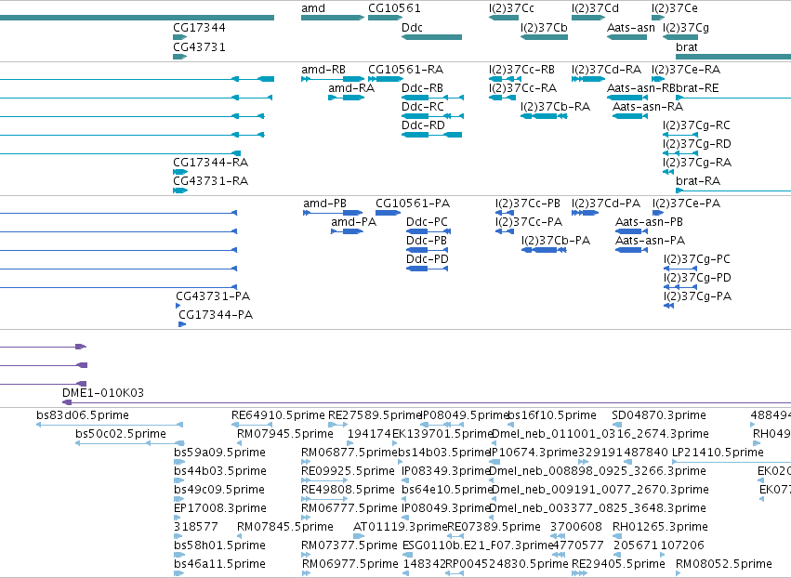This screenshot has height=578, width=791.
Task: Select the l(2)37Ce-PA protein label
Action: [687, 204]
